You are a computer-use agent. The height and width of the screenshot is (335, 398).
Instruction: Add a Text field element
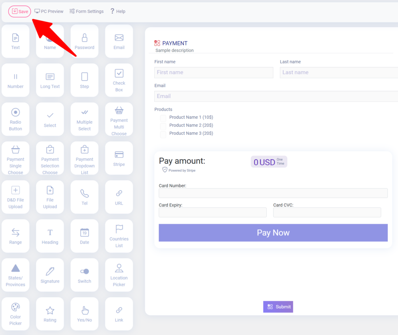tap(16, 41)
